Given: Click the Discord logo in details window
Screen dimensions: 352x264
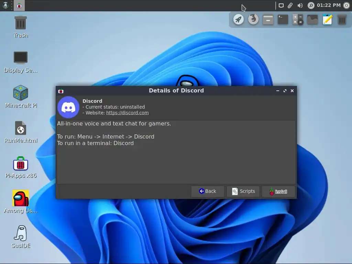Looking at the screenshot, I should 68,107.
